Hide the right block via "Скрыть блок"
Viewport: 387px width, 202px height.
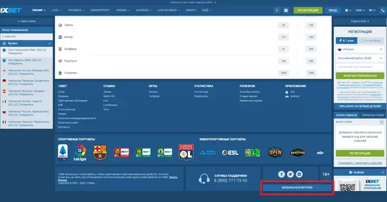click(x=360, y=21)
